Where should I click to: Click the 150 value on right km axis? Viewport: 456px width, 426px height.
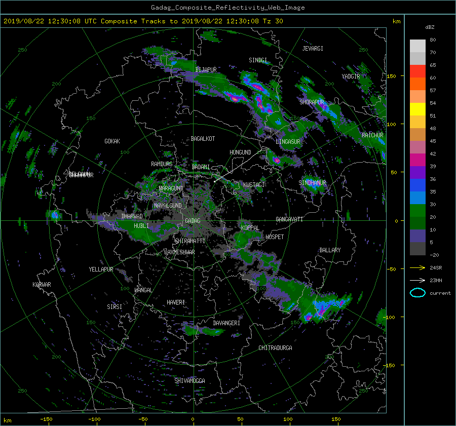click(x=392, y=76)
